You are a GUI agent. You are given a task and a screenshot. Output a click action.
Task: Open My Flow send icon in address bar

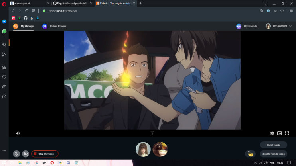coord(275,11)
